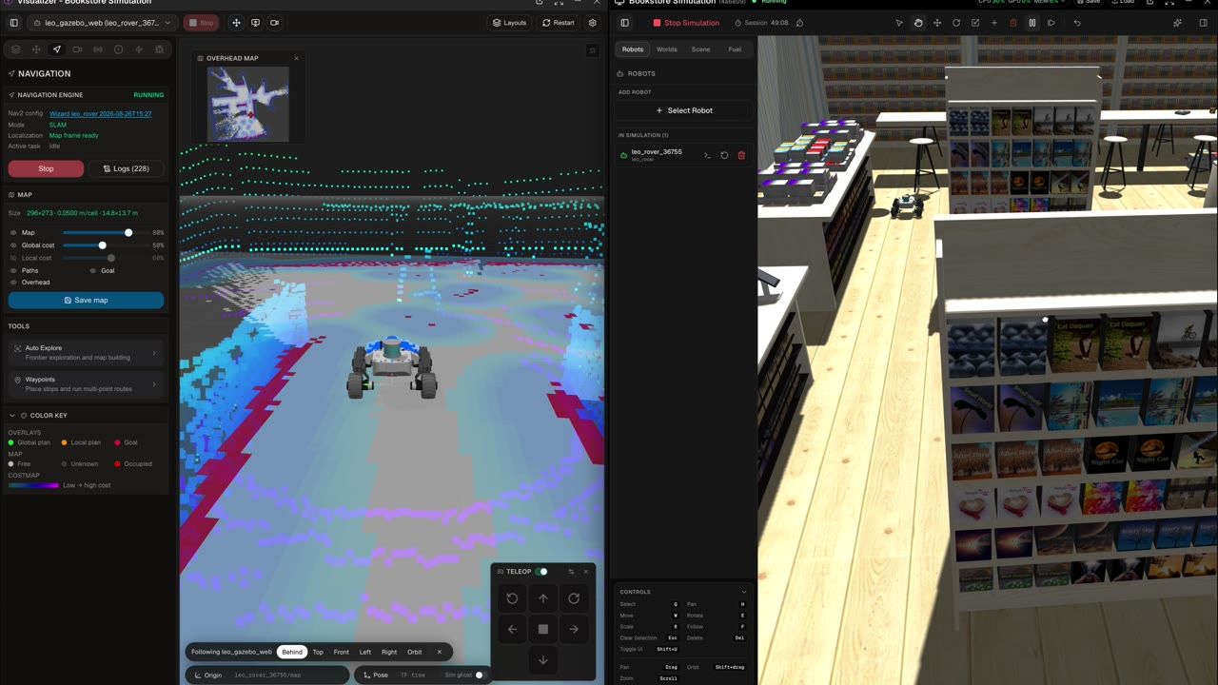Set follow camera view to Top
The width and height of the screenshot is (1218, 685).
tap(318, 652)
